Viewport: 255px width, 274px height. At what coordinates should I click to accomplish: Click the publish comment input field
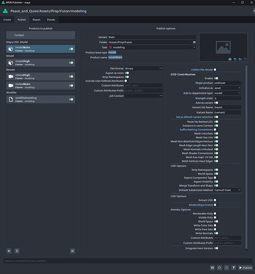coord(128,261)
